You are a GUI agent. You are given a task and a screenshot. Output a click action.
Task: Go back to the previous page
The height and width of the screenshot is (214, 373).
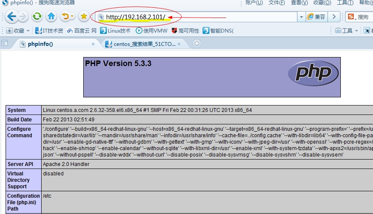tap(12, 17)
